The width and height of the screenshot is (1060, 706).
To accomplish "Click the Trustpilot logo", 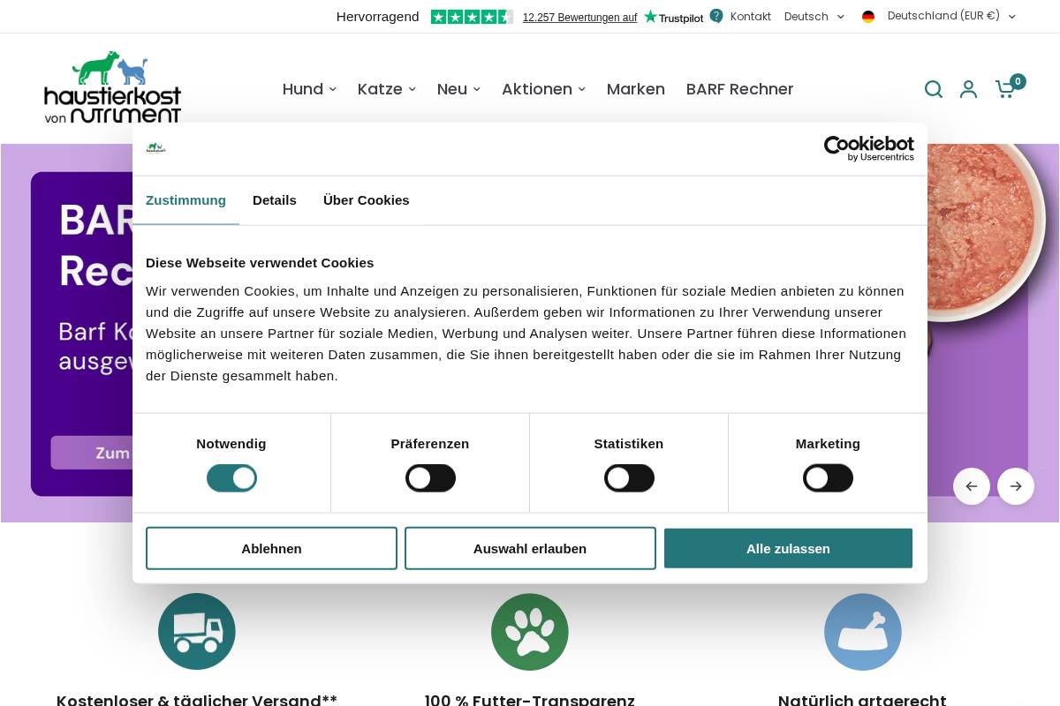I will click(x=674, y=17).
